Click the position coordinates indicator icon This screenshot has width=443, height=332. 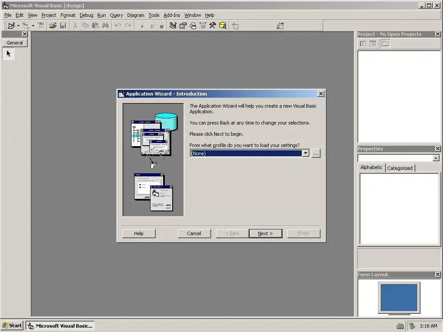(235, 26)
